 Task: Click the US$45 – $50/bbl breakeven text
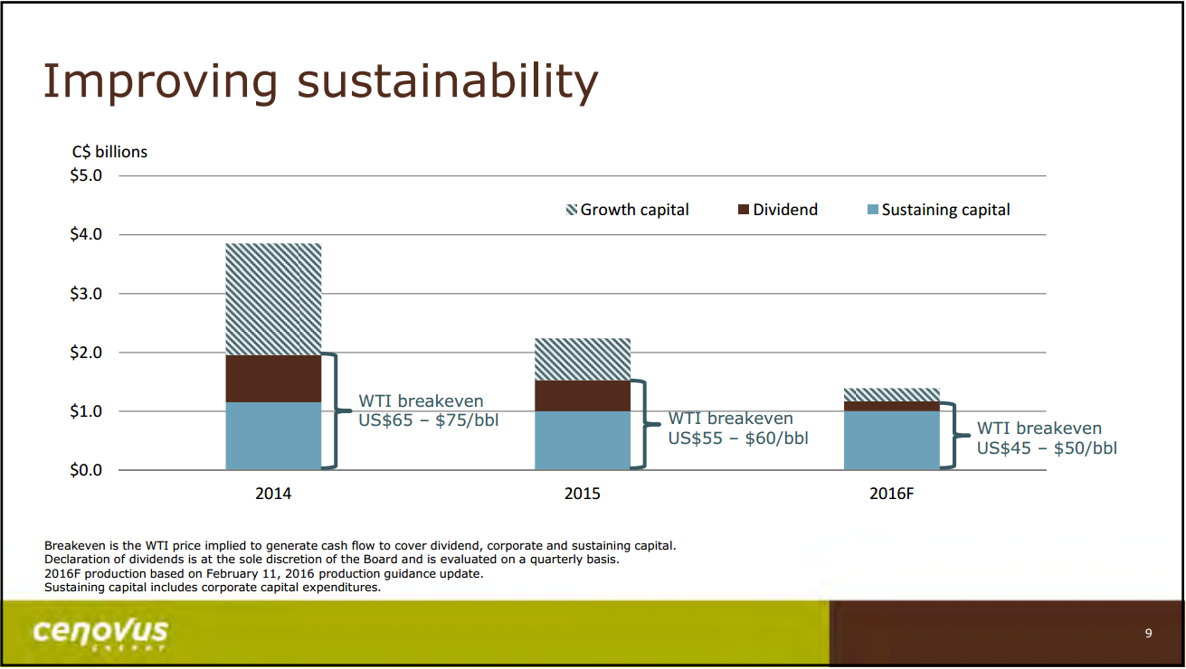(1047, 448)
